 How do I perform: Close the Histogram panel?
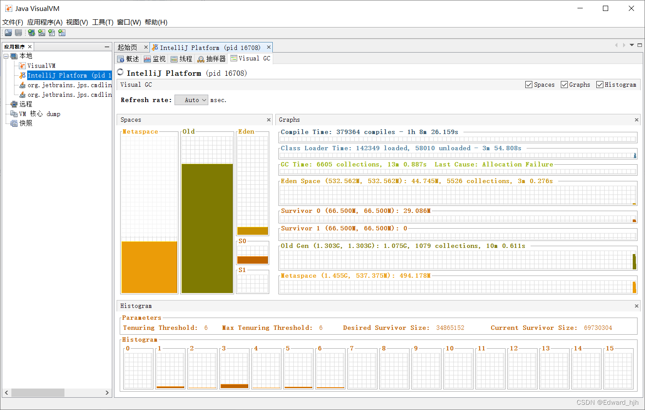pyautogui.click(x=636, y=306)
